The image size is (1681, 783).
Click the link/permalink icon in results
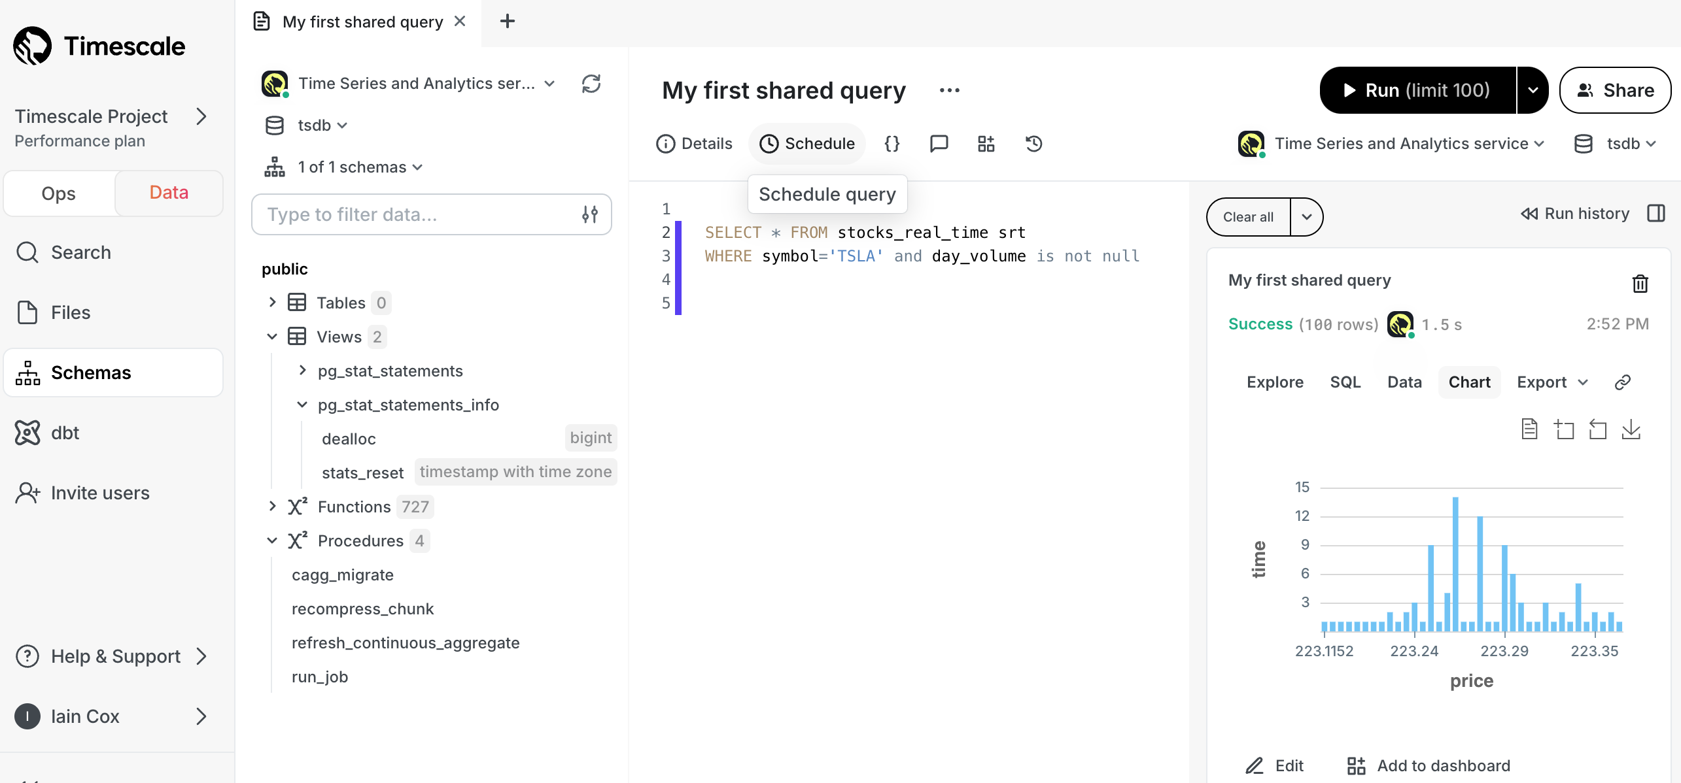click(x=1621, y=381)
